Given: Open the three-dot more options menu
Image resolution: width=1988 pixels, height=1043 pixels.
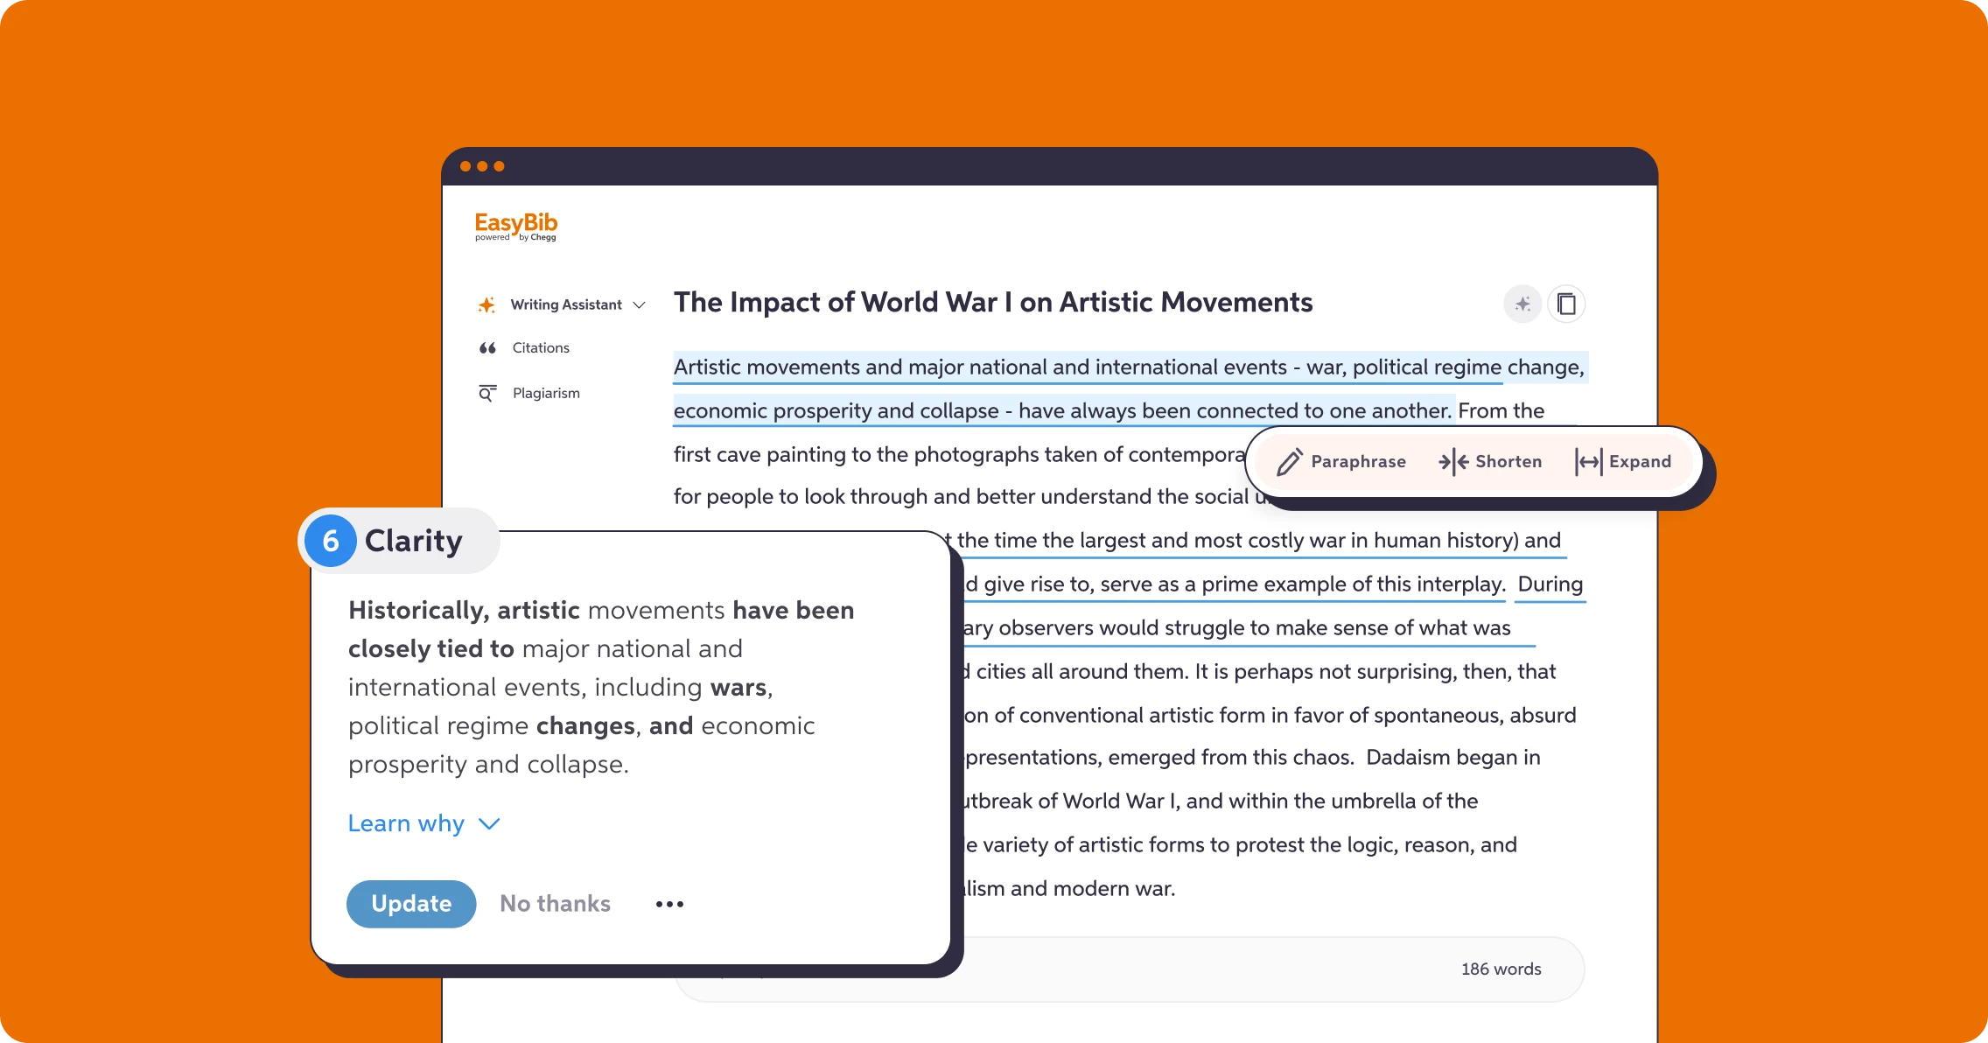Looking at the screenshot, I should pos(669,904).
